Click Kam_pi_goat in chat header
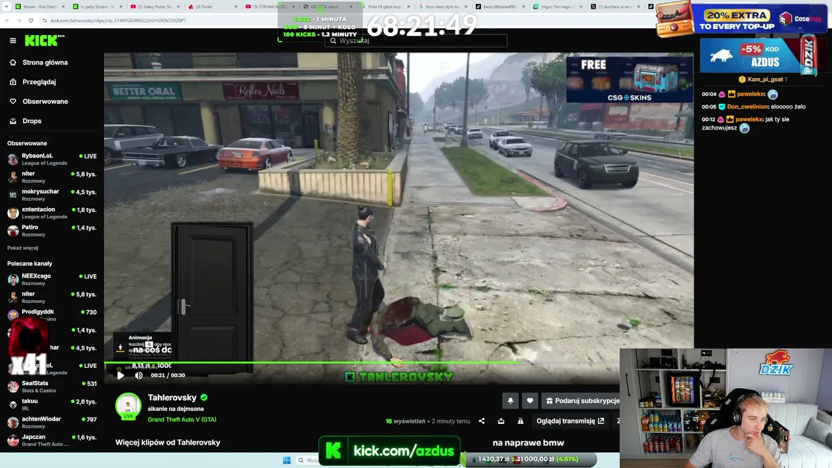 (x=765, y=79)
